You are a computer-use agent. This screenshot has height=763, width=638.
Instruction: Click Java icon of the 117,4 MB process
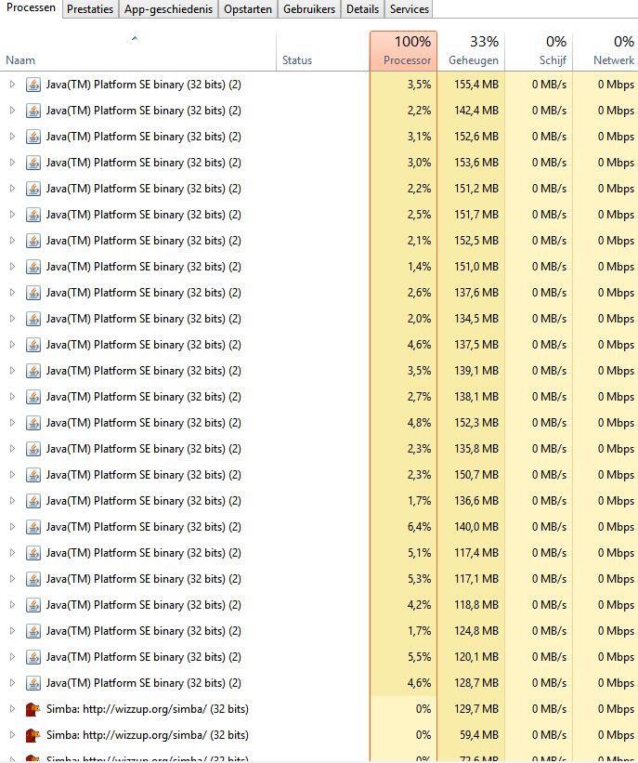[33, 553]
